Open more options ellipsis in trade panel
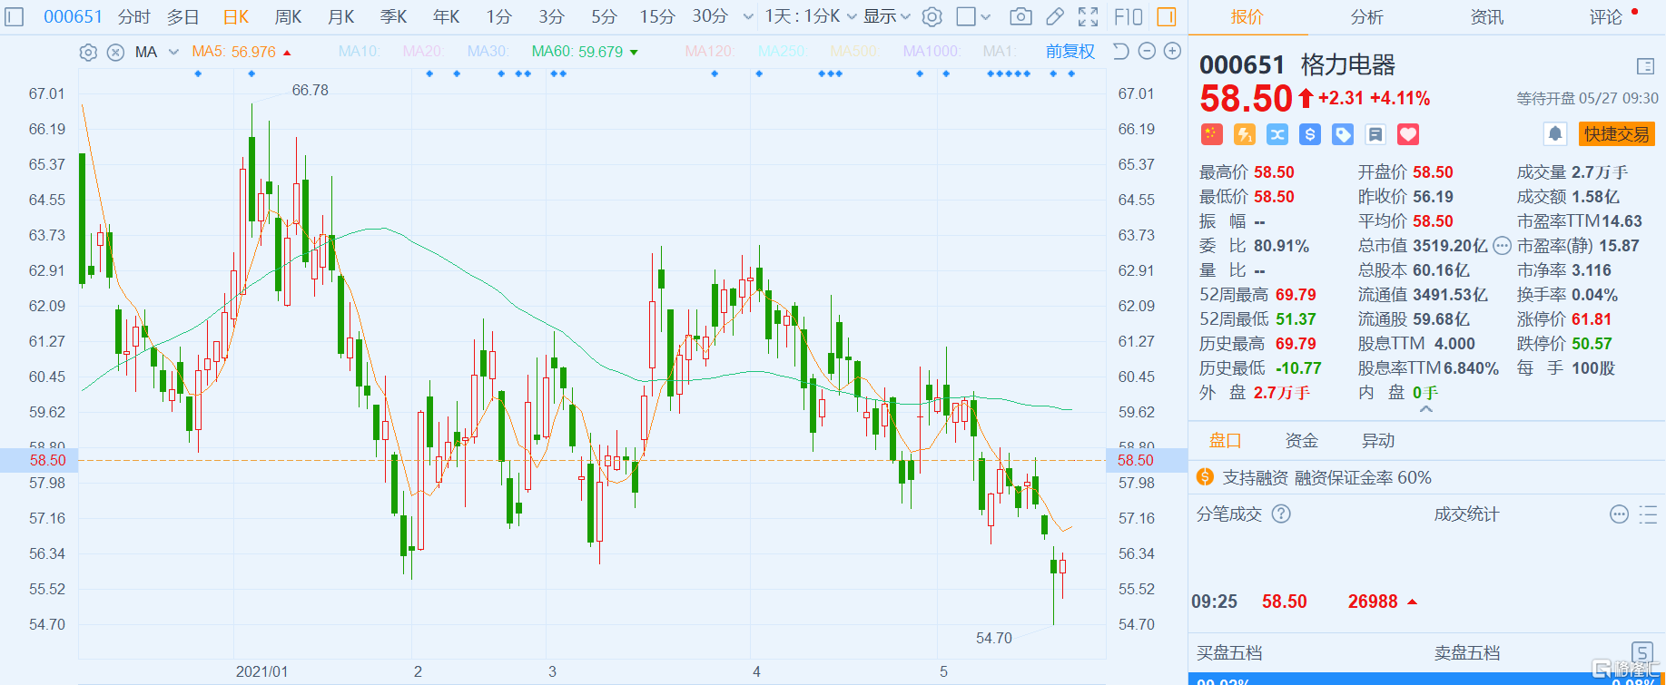The image size is (1666, 685). coord(1619,514)
